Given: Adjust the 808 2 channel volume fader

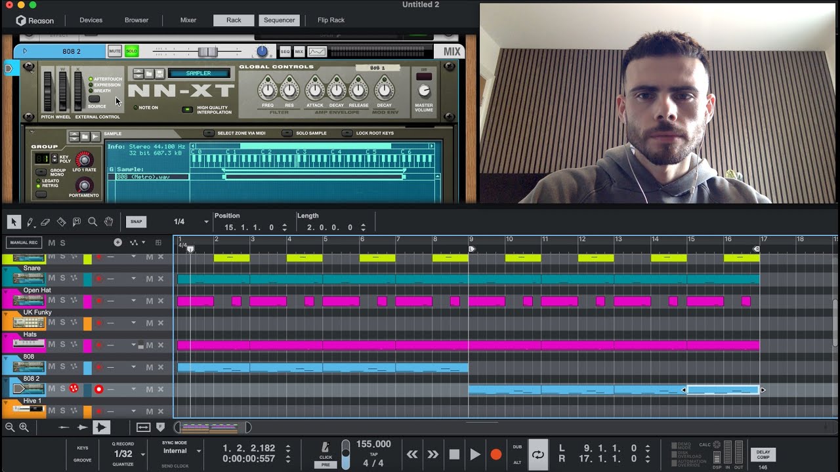Looking at the screenshot, I should (207, 51).
